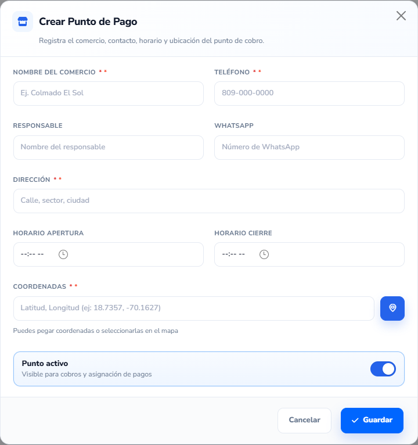The width and height of the screenshot is (418, 445).
Task: Click the checkmark icon in Guardar
Action: [x=355, y=420]
